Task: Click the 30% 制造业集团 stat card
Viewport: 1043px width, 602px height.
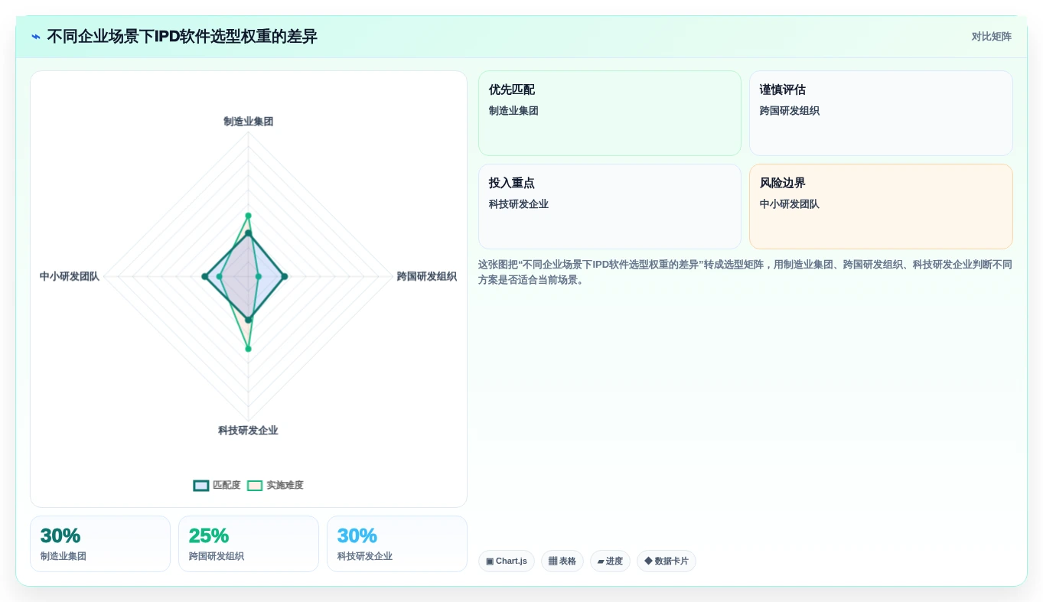Action: 100,544
